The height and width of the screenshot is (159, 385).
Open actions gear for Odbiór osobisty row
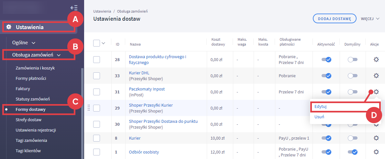[x=376, y=152]
